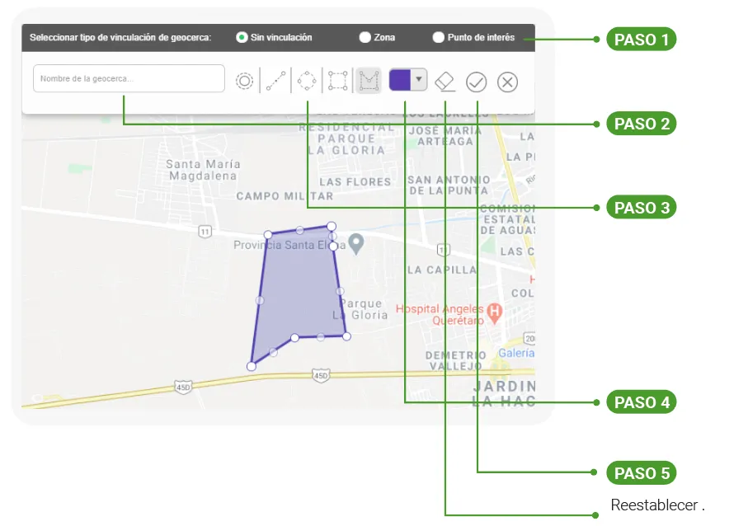
Task: Click the purple color swatch
Action: pyautogui.click(x=400, y=80)
